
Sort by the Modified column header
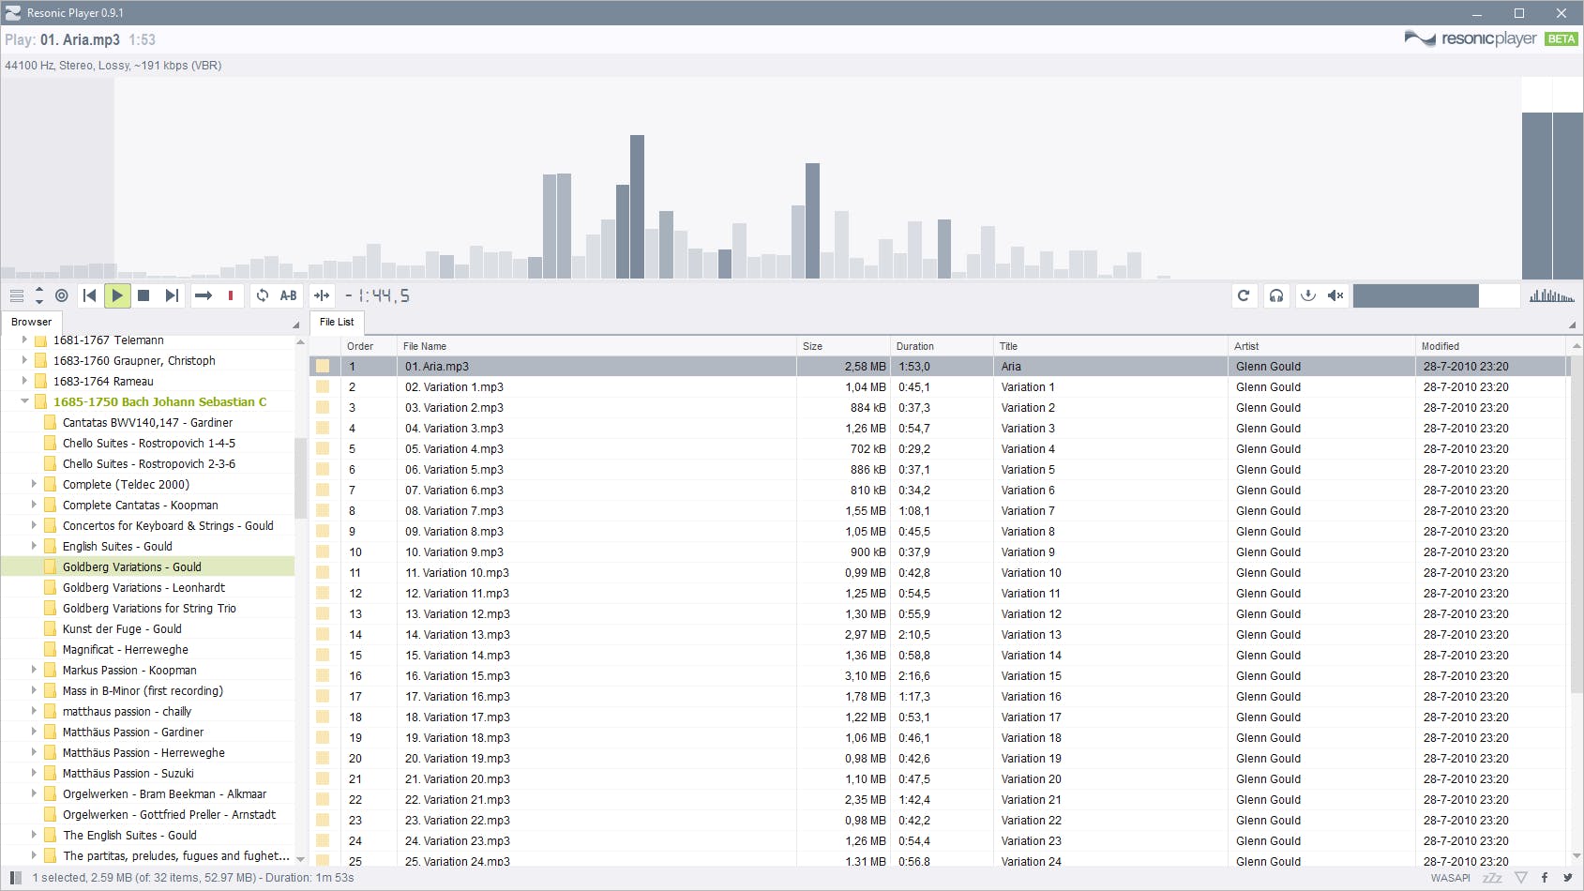(1490, 346)
